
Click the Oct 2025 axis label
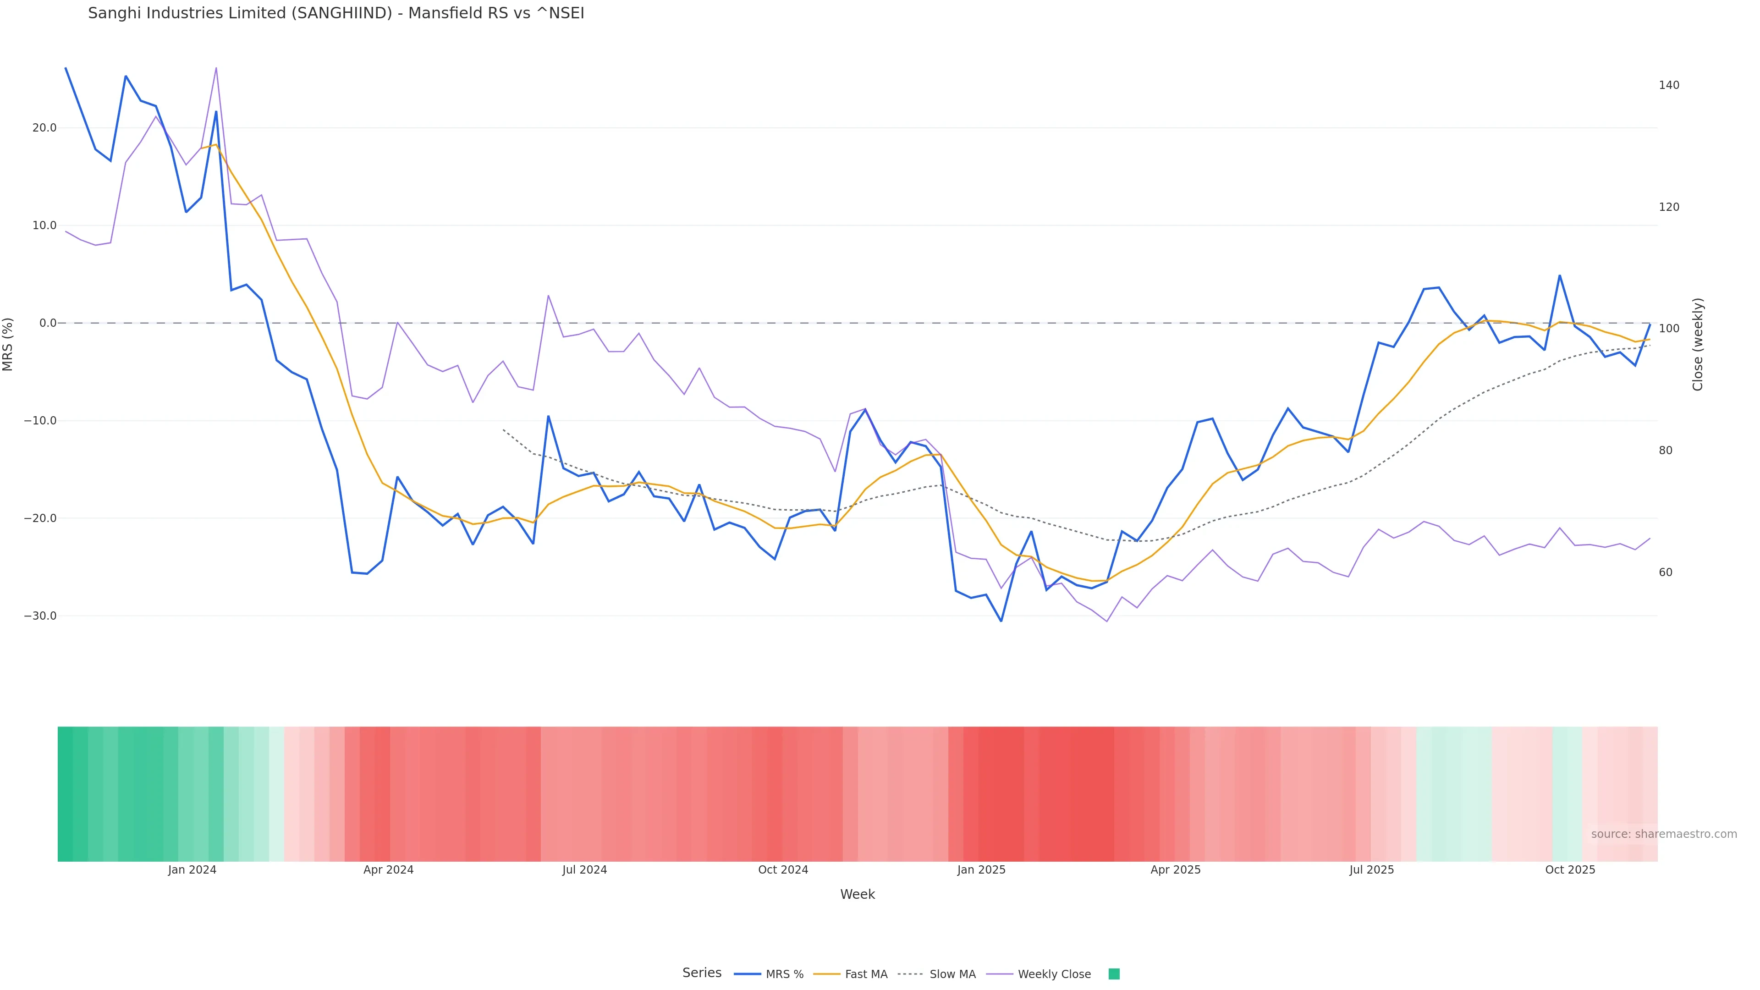point(1570,870)
